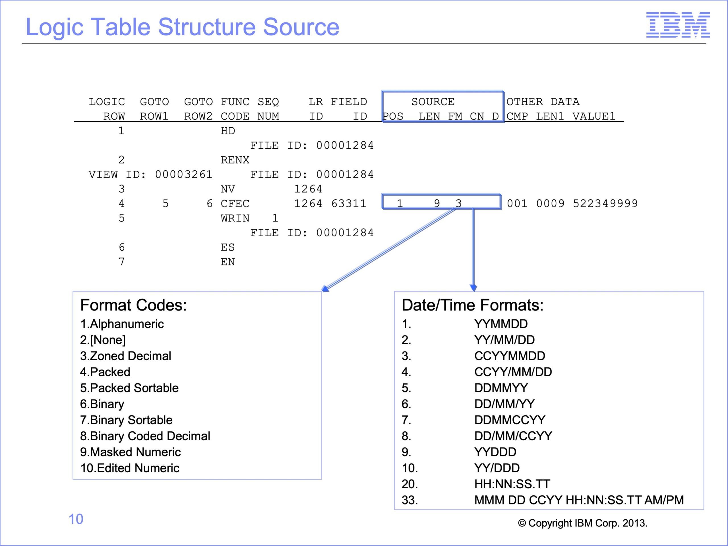Click function code 'CFEC' in row 4

235,204
